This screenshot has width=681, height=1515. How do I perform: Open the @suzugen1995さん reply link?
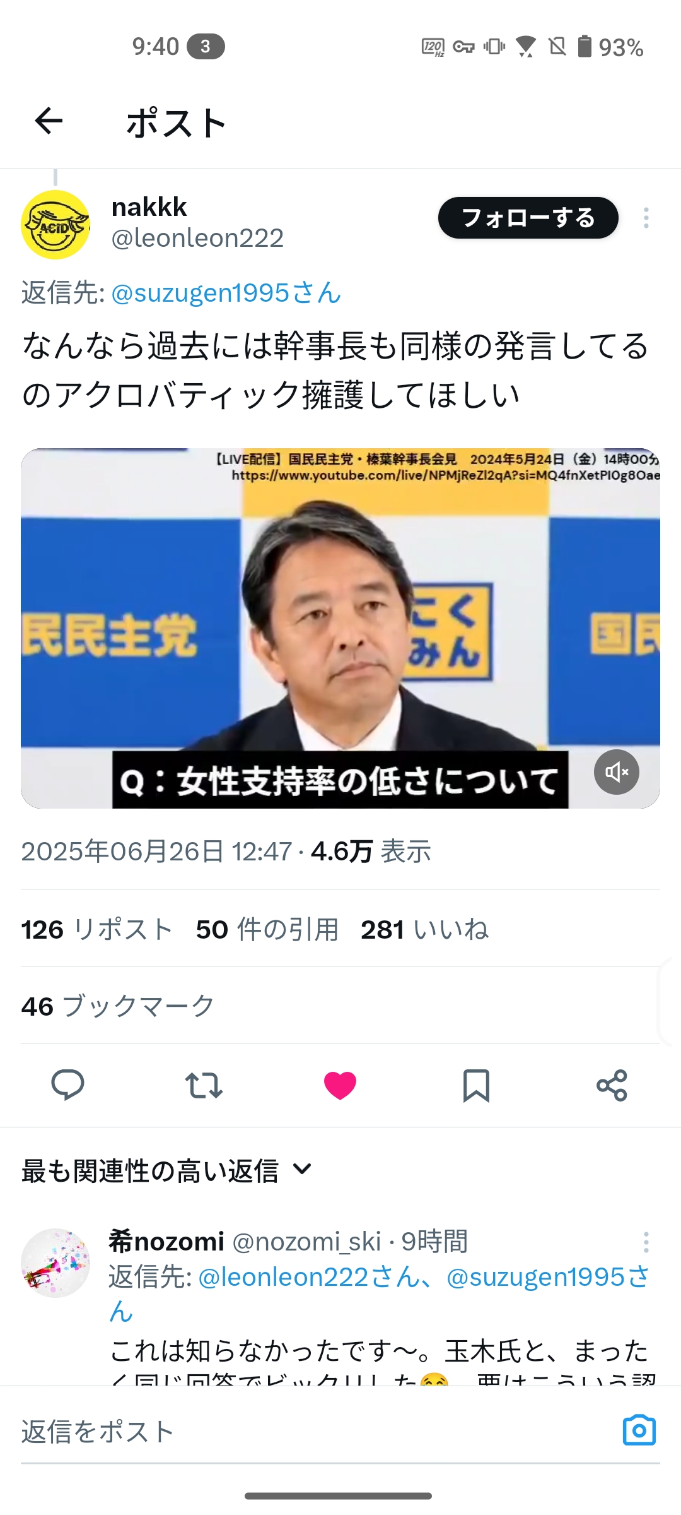(x=226, y=293)
